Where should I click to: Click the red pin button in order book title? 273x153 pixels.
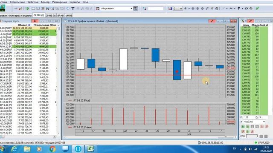click(x=250, y=21)
